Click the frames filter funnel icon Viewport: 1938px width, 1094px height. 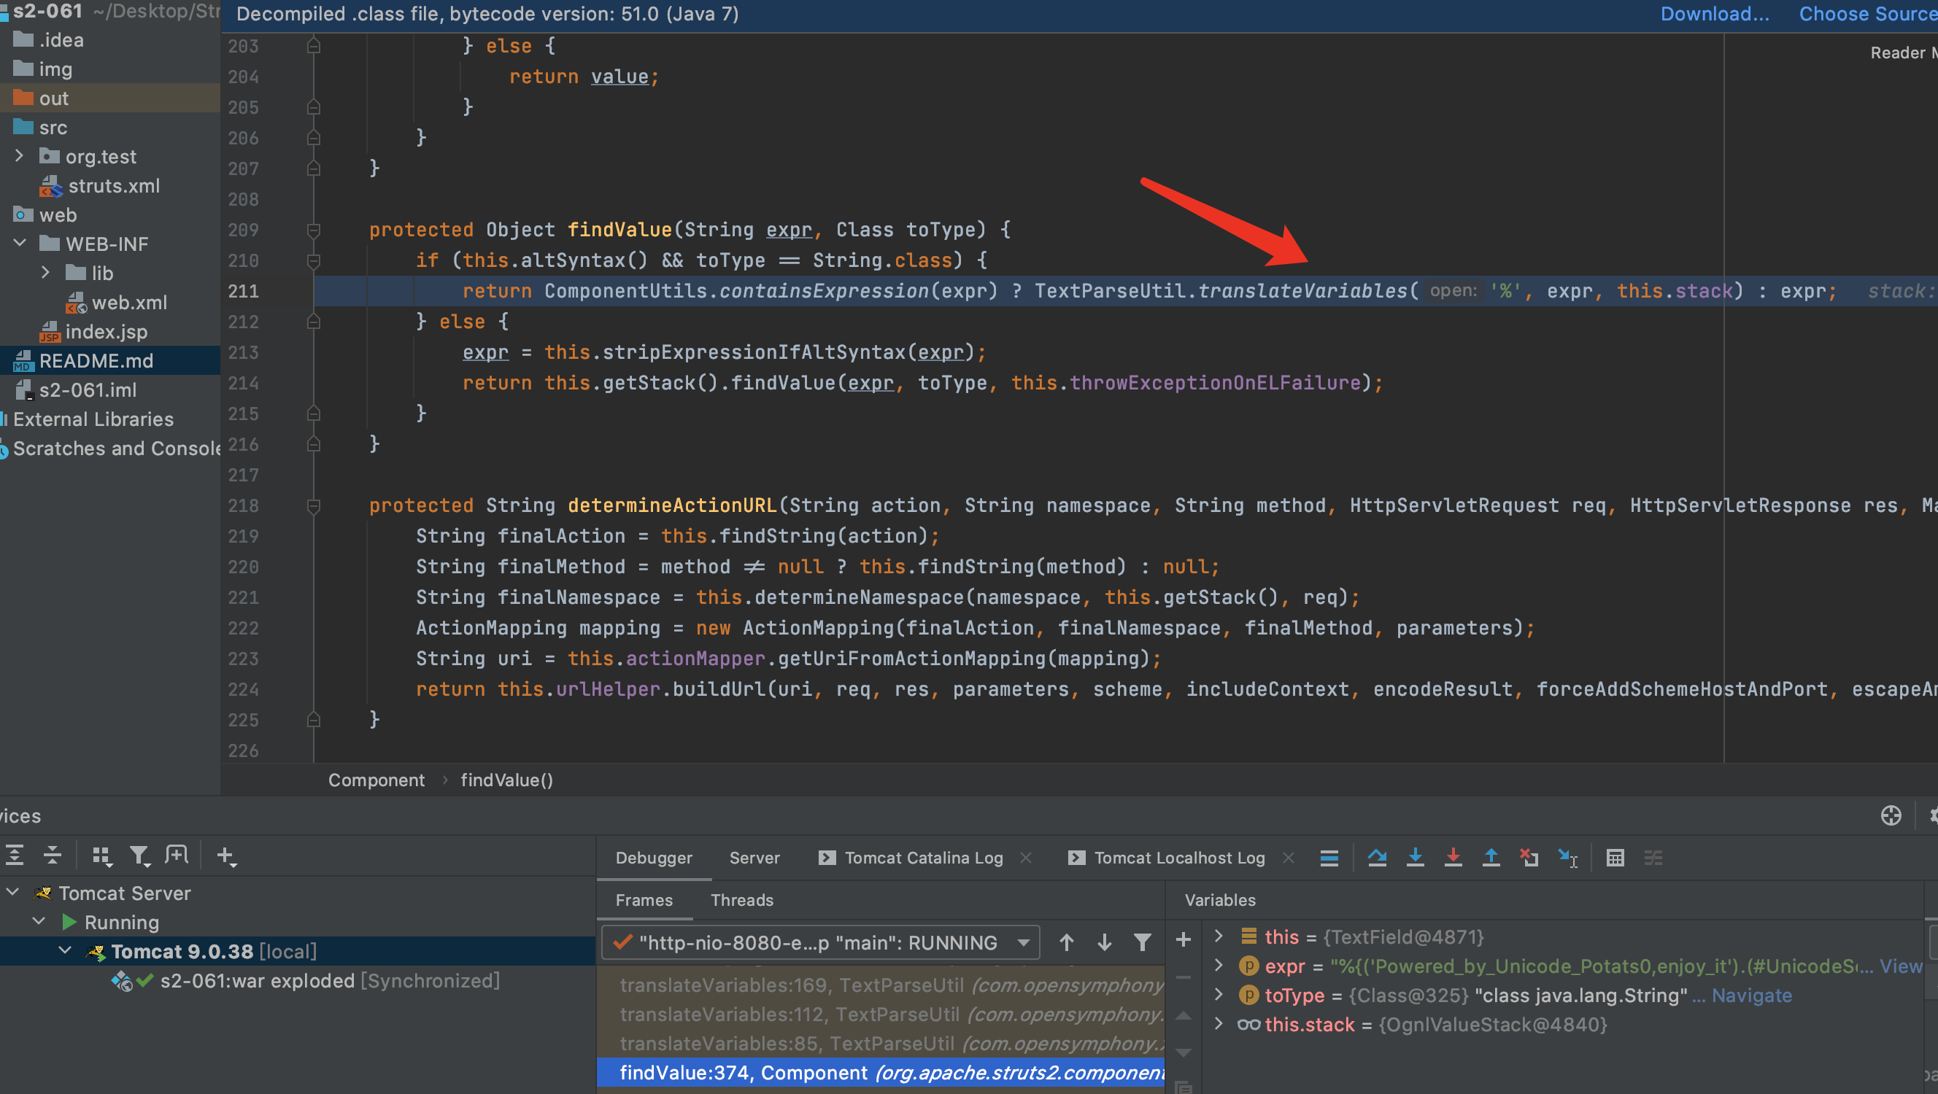click(x=1143, y=942)
